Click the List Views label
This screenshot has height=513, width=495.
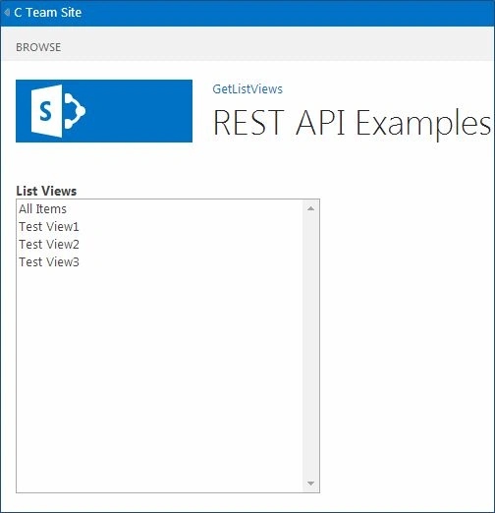coord(46,191)
